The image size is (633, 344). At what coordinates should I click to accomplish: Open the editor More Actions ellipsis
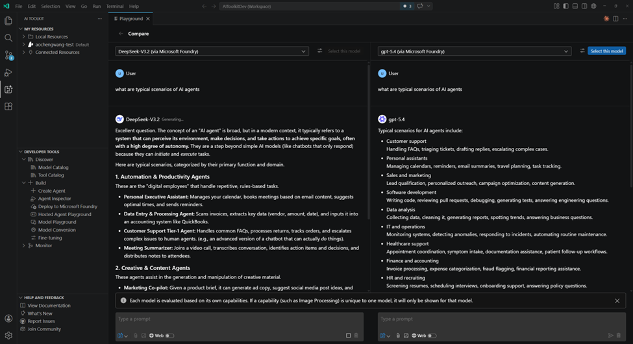(x=625, y=19)
